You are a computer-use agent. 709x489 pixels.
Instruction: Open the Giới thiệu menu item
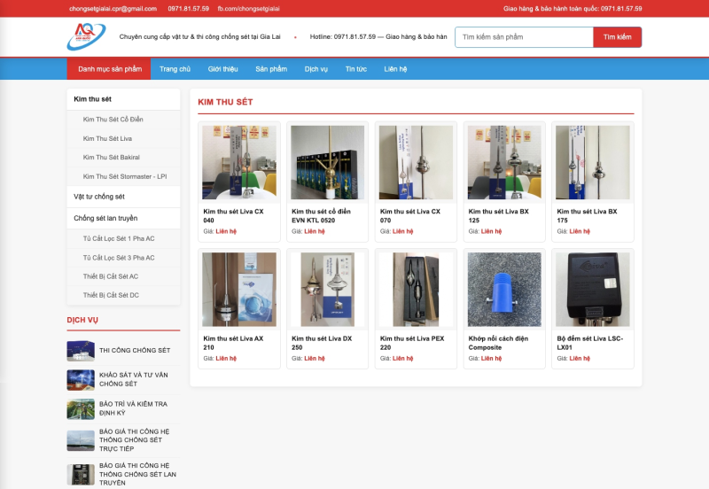[223, 69]
